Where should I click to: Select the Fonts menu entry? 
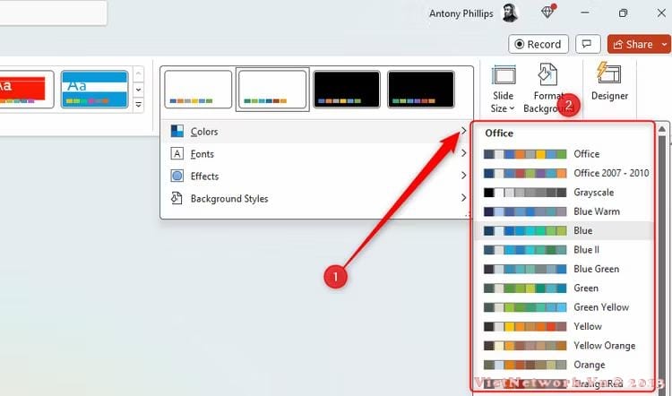(x=202, y=154)
